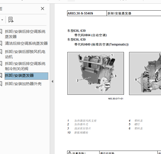Open bookmark 拆卸/安装后排空调系统制冷剂关闭阀
Image resolution: width=161 pixels, height=154 pixels.
[x=25, y=66]
